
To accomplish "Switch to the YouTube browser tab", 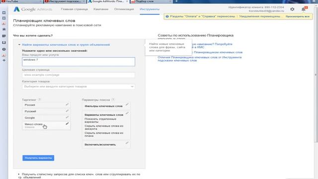I will coord(21,1).
